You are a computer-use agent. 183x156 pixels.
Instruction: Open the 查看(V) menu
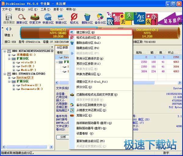(58, 9)
